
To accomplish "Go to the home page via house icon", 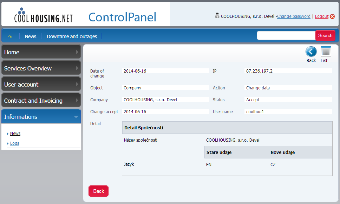I will pos(11,36).
